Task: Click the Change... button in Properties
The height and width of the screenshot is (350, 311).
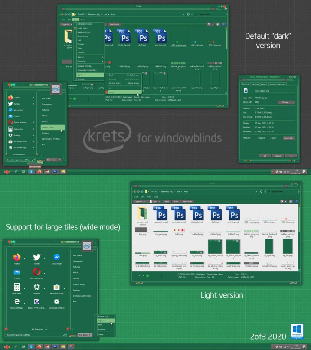Action: click(x=286, y=102)
